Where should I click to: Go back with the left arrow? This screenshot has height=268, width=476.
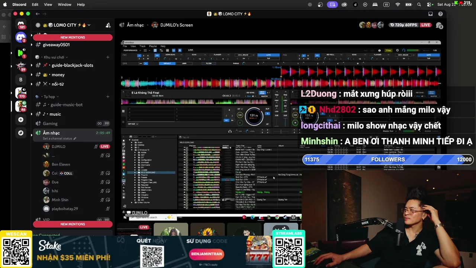pos(38,14)
